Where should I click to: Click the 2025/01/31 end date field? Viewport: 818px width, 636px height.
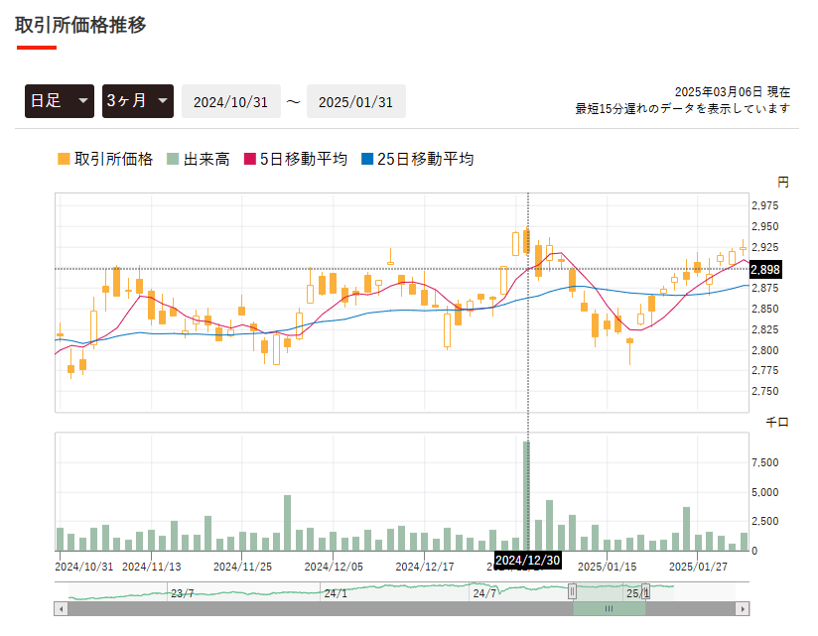pos(355,100)
